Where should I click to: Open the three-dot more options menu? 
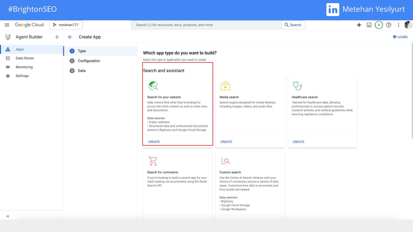[x=398, y=25]
